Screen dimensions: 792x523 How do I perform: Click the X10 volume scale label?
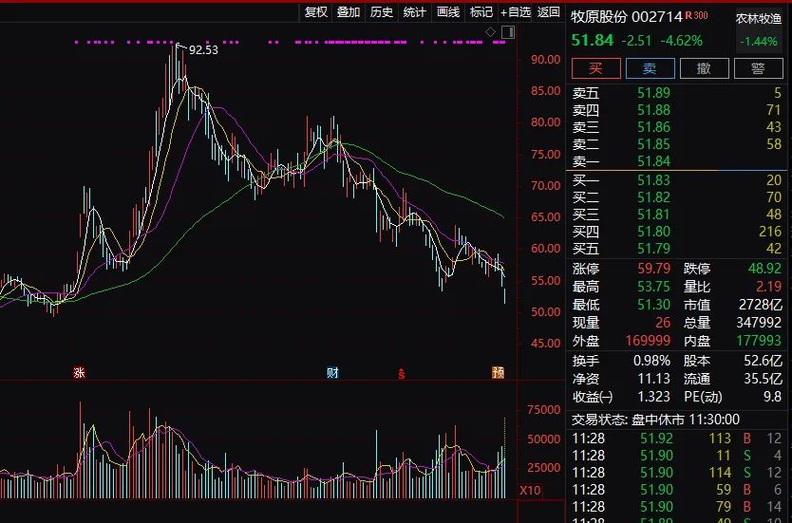[530, 490]
